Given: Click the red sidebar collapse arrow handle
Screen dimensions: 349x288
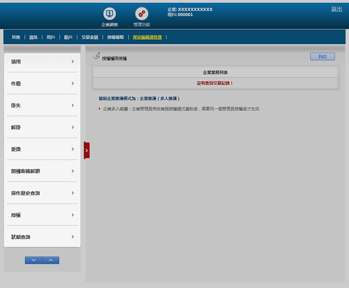Looking at the screenshot, I should (87, 150).
